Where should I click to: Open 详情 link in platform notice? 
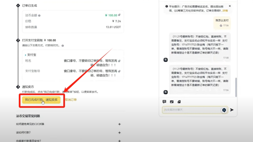225,10
